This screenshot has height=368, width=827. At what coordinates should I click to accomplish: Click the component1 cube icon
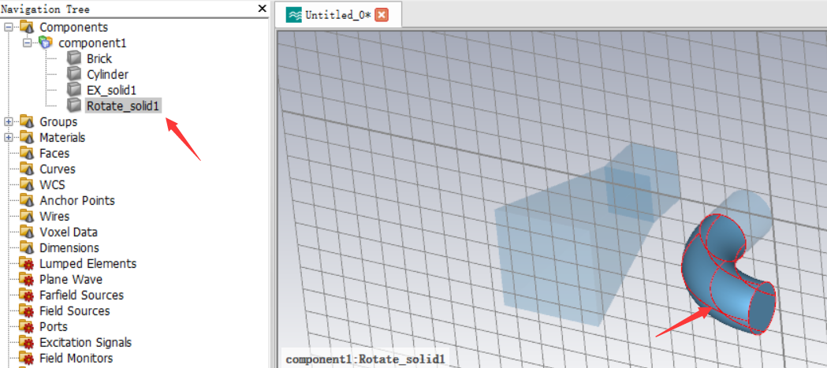coord(47,43)
